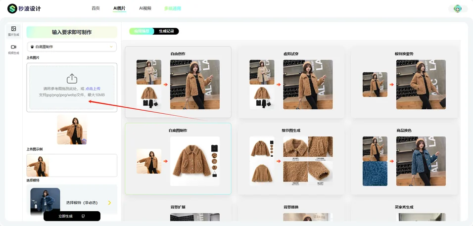Click 选择模特（非必选） label

point(82,203)
